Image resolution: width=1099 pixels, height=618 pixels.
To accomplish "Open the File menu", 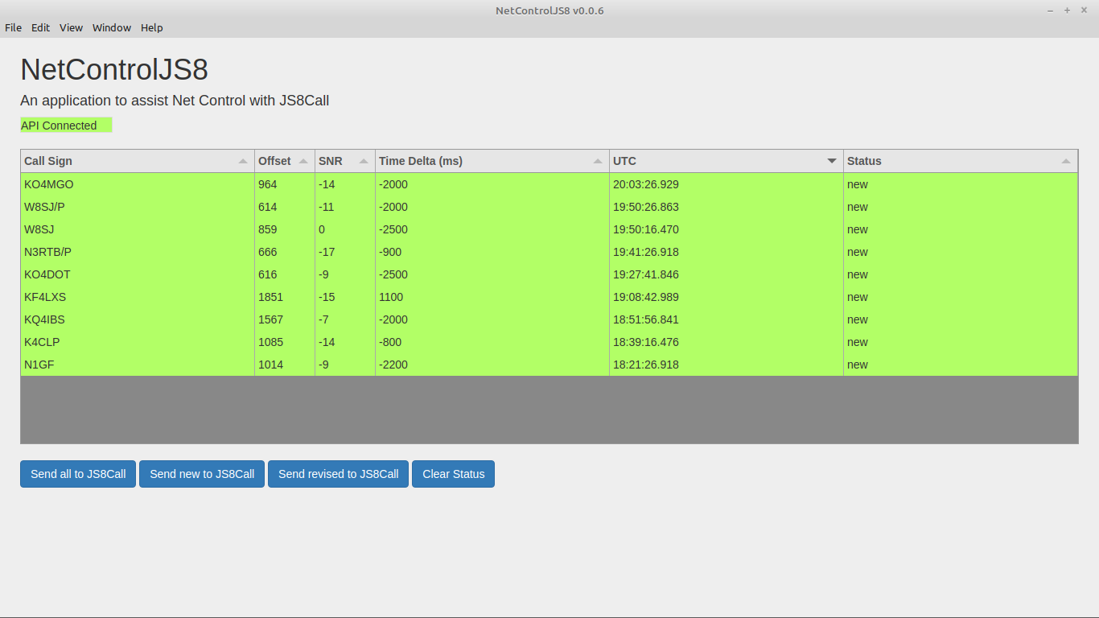I will coord(13,27).
